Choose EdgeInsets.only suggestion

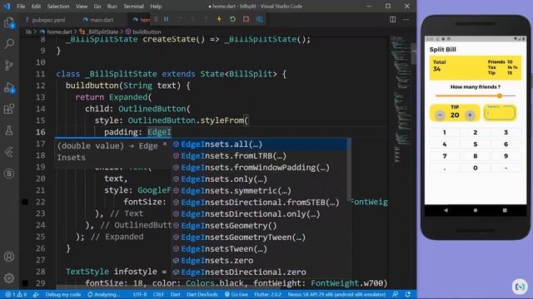point(260,179)
